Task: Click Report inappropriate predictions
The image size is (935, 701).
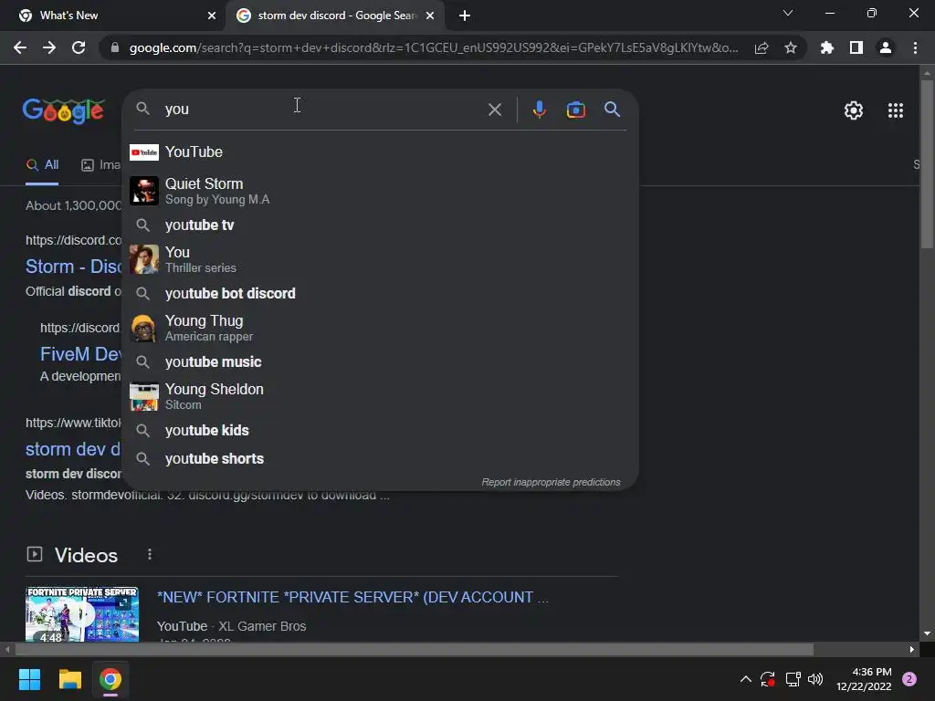Action: 551,482
